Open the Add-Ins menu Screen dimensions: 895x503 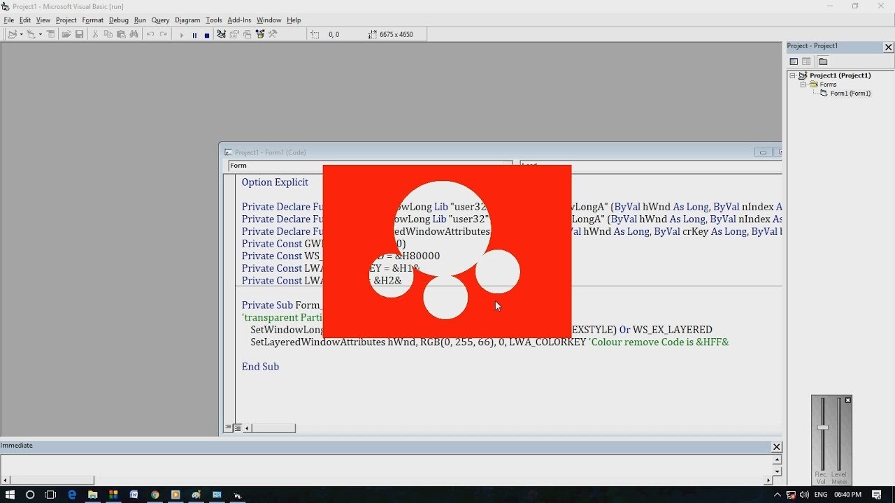coord(240,20)
